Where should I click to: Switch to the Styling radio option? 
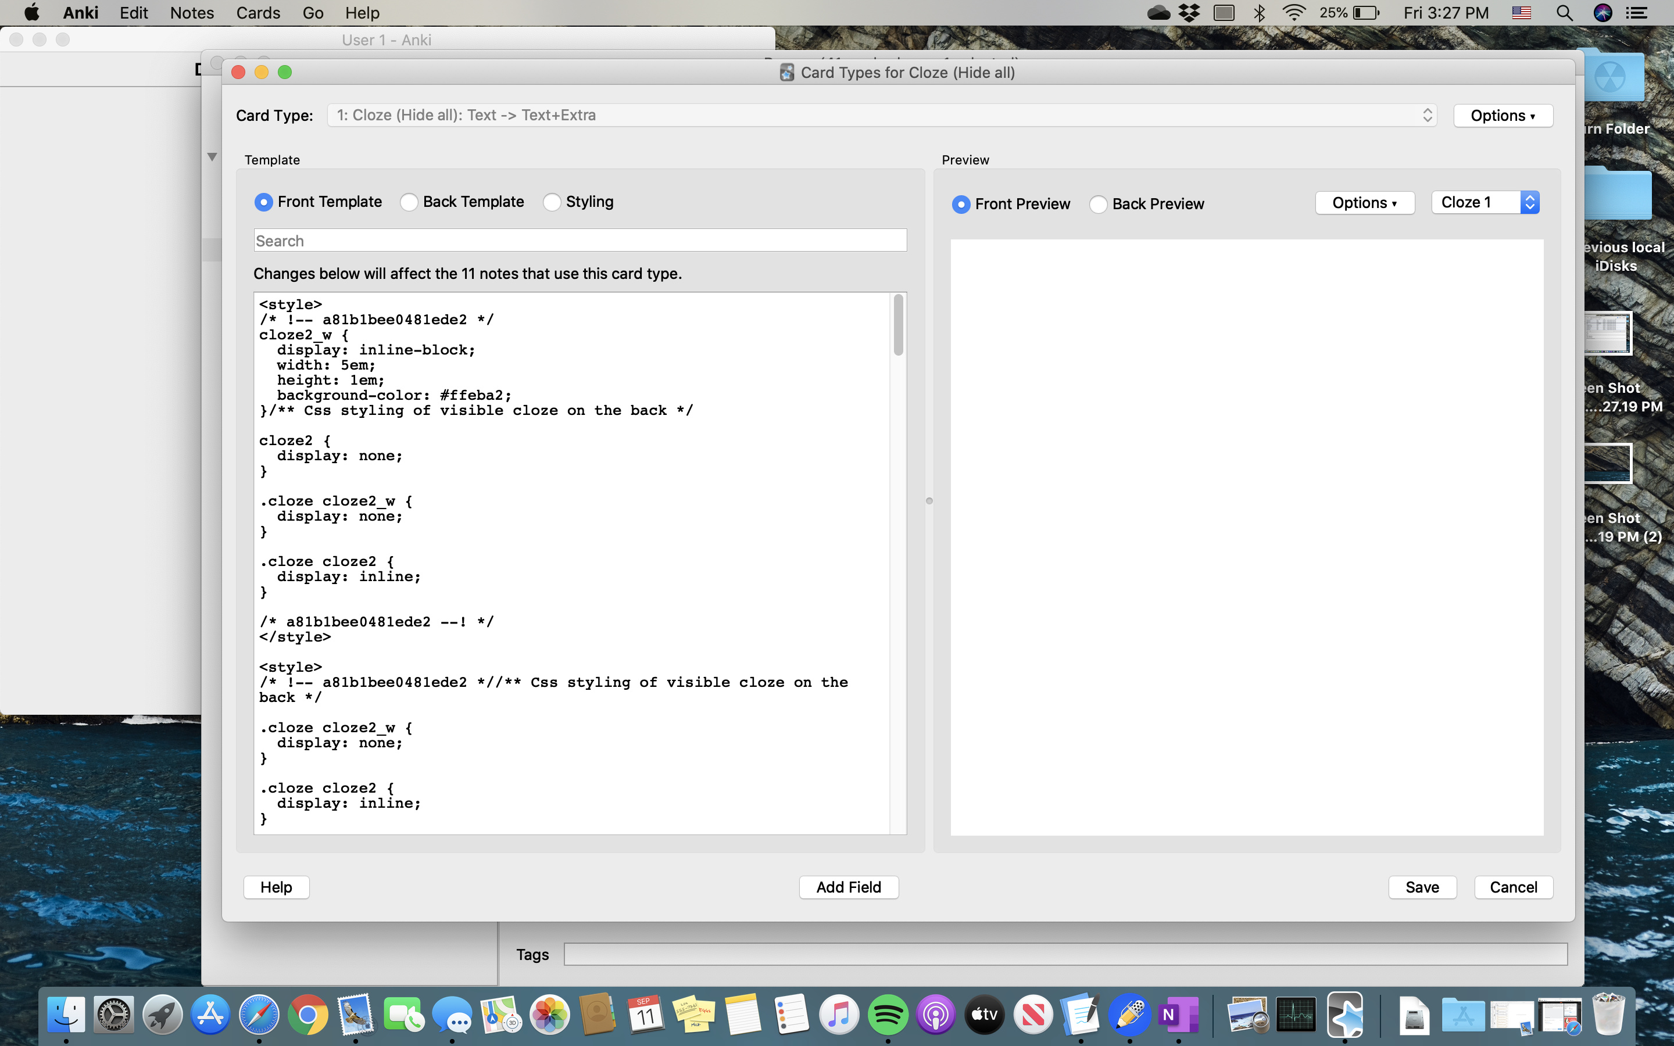click(x=552, y=202)
